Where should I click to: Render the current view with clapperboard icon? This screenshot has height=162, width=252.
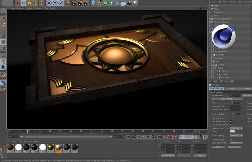(74, 3)
